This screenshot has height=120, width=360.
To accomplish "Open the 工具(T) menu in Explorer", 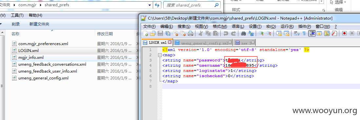I will click(17, 15).
